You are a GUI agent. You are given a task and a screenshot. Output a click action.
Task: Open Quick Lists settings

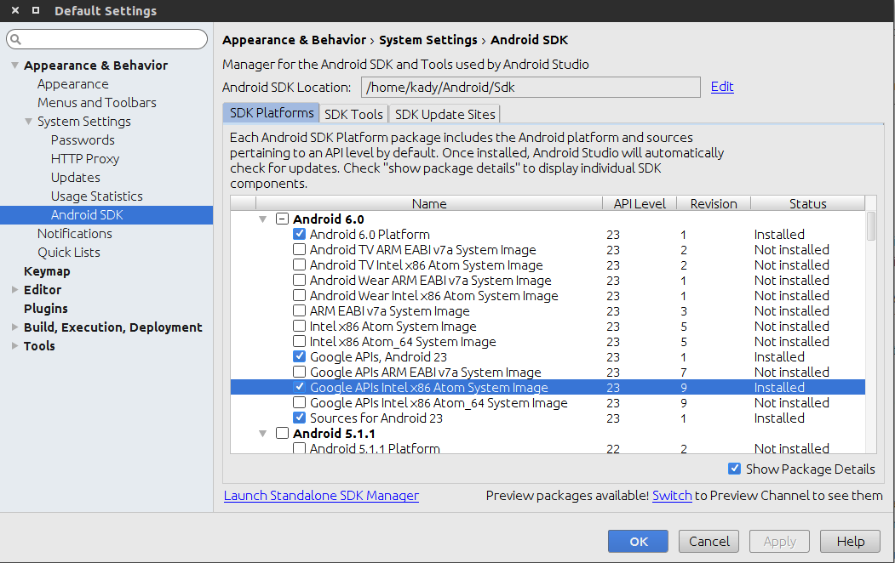[x=69, y=253]
